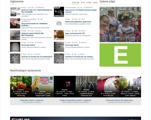
Task: Click Dodaj do kalendarza imprez i wydarzeń
Action: click(75, 100)
